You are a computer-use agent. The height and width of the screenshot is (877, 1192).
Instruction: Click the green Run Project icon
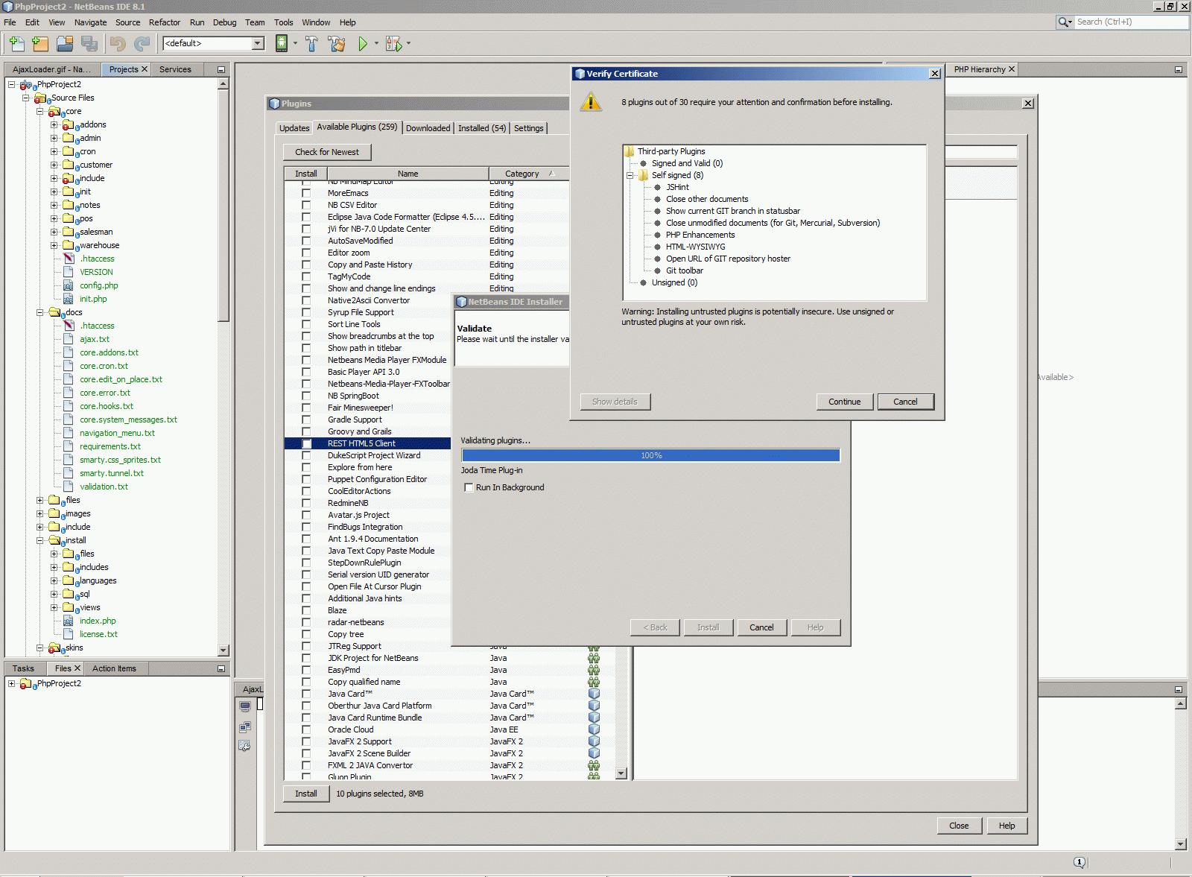point(363,44)
